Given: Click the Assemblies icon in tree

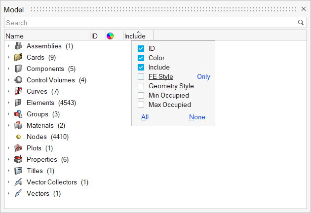Looking at the screenshot, I should tap(18, 46).
